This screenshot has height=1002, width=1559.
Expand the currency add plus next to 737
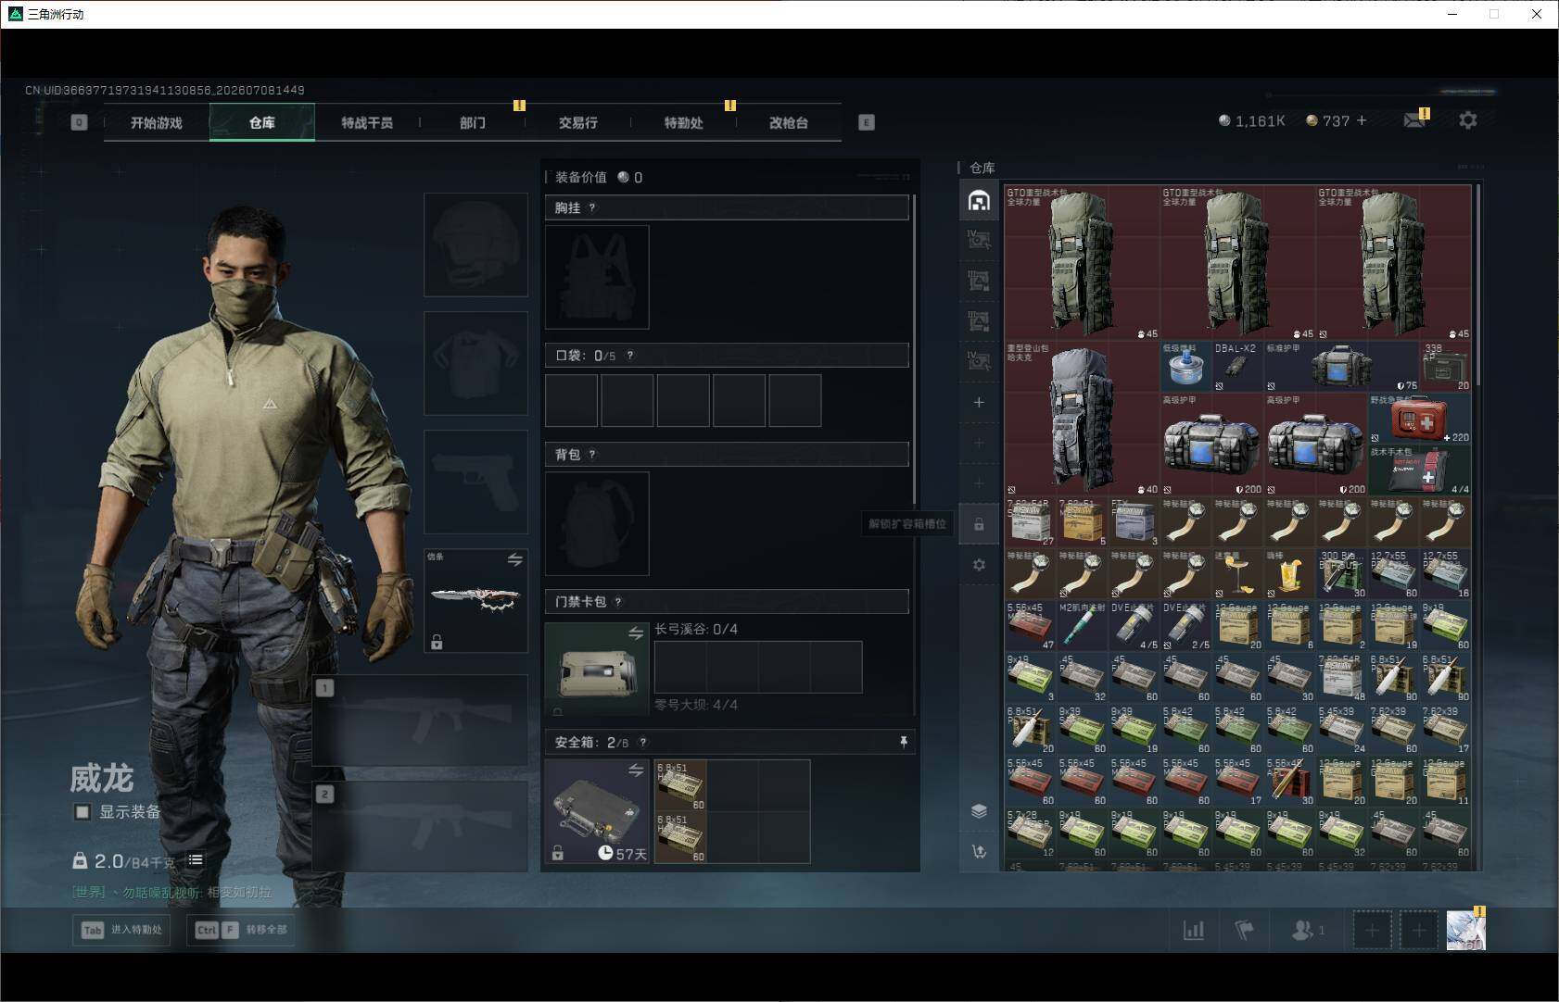(x=1362, y=120)
